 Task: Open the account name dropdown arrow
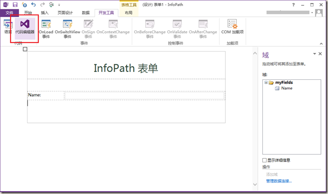[312, 13]
